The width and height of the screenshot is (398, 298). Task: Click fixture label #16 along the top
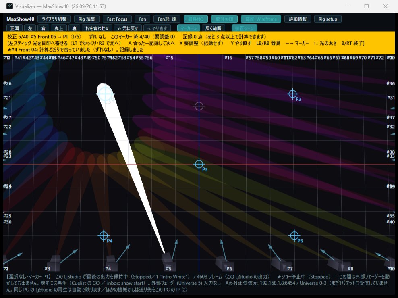click(x=228, y=58)
